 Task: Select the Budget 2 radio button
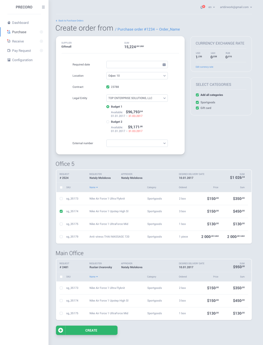tap(108, 122)
